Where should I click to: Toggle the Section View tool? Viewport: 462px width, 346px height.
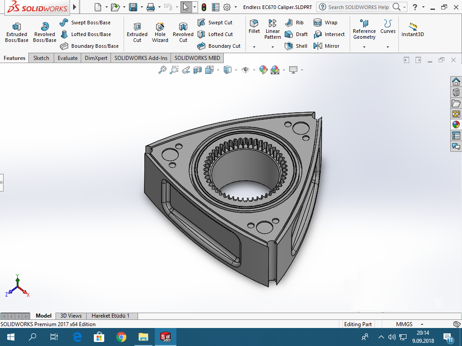198,70
